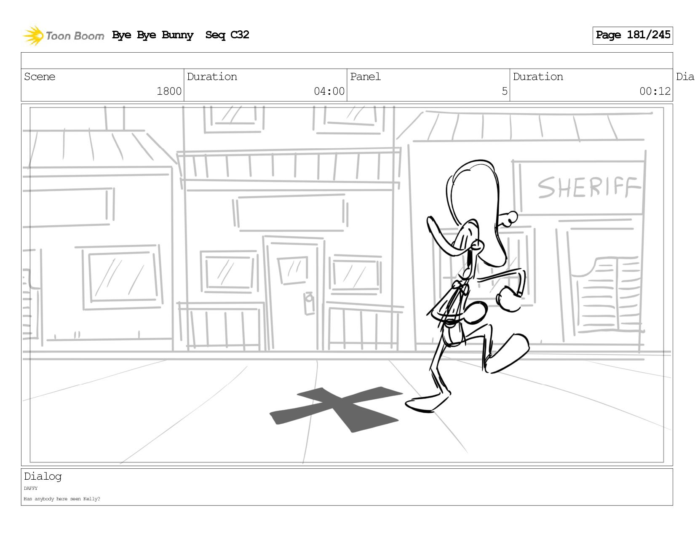Click the 'Bye Bye Bunny' title text

point(153,35)
